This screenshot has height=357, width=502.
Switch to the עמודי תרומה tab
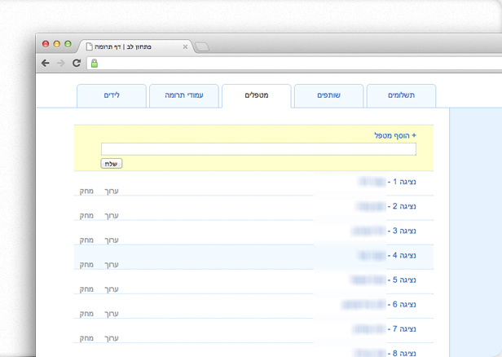[x=184, y=95]
